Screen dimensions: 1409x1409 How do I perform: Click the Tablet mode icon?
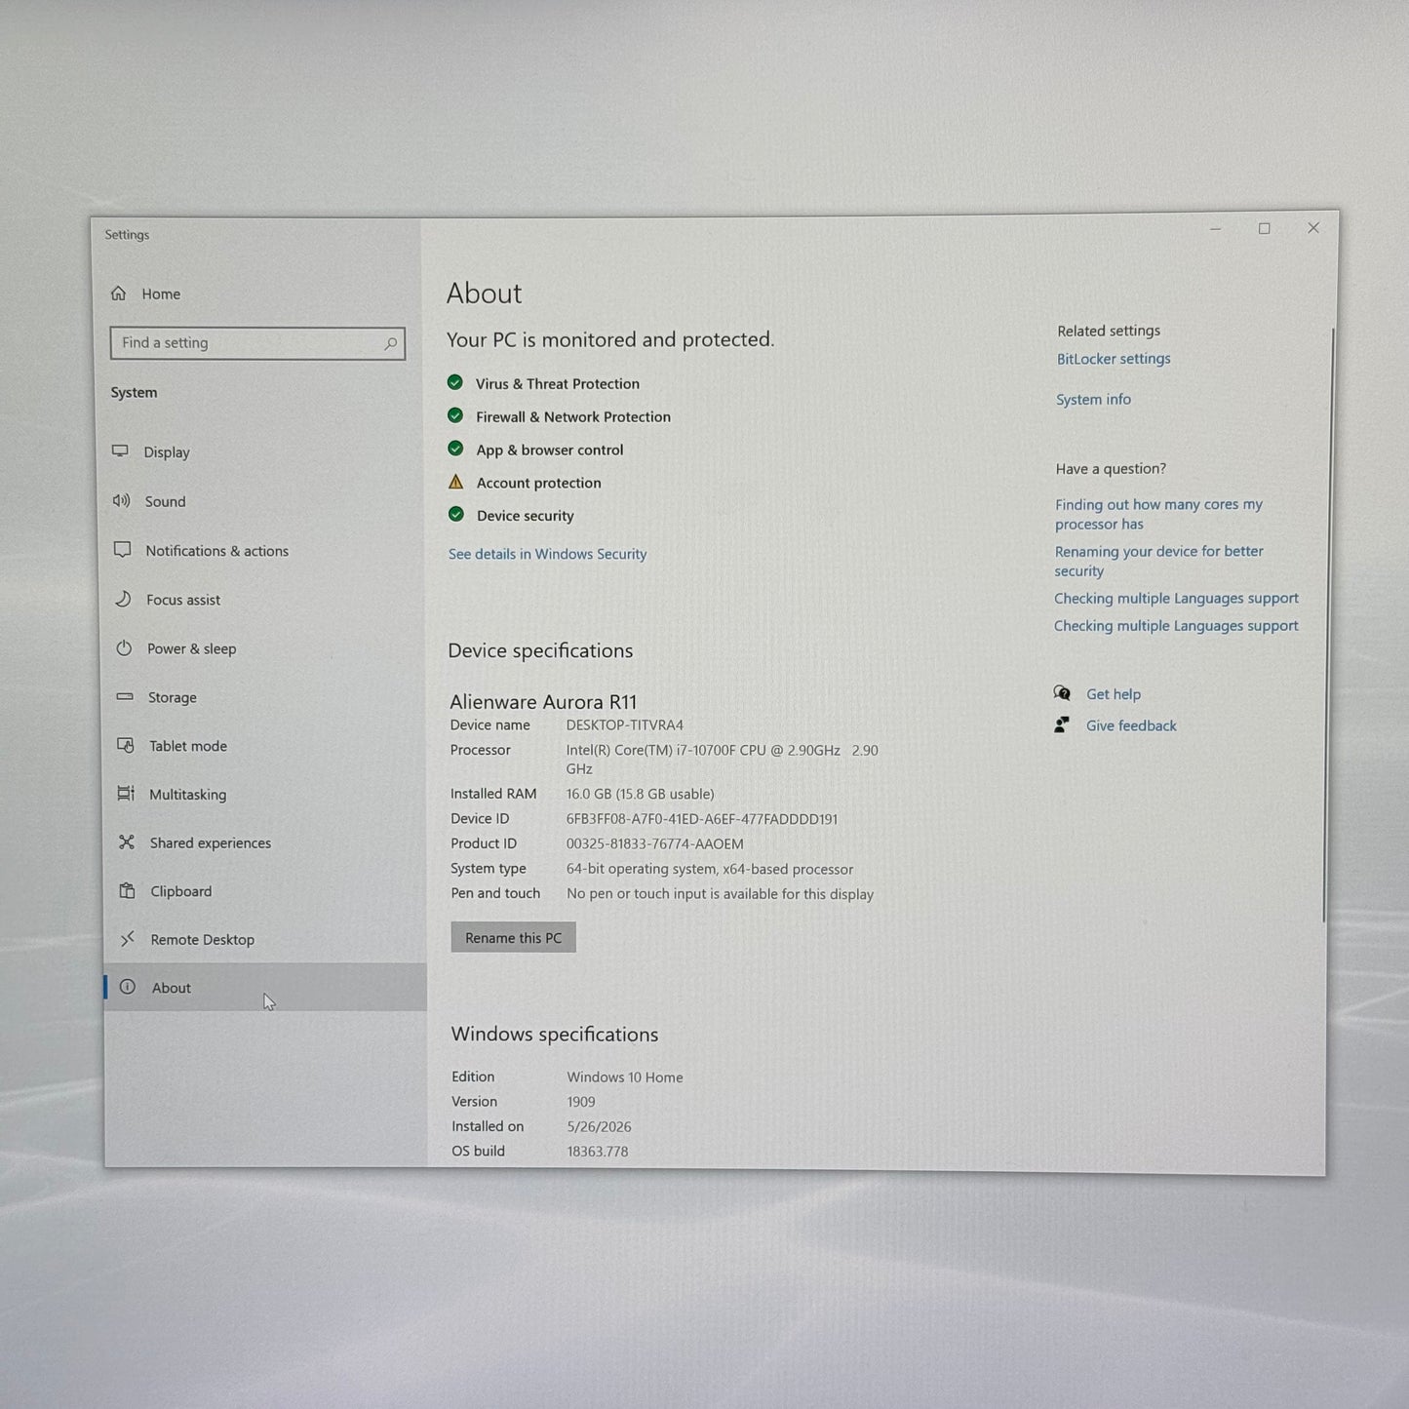pos(126,745)
